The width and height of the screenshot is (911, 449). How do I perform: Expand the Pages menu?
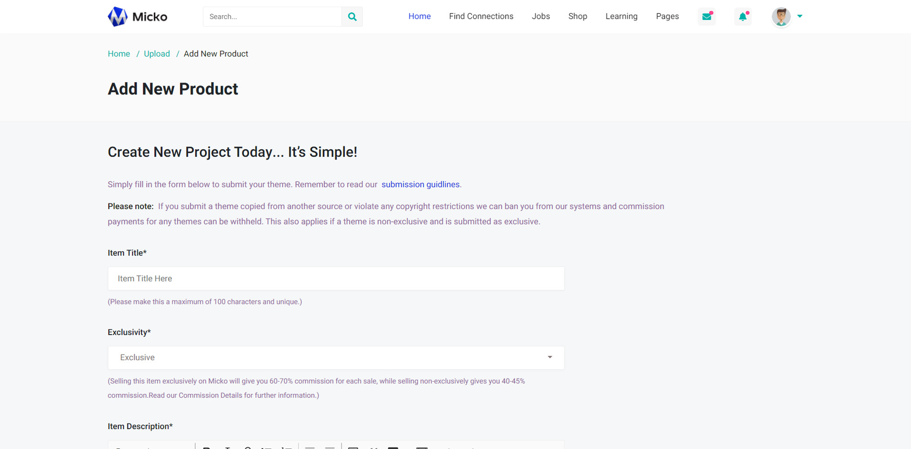coord(667,16)
